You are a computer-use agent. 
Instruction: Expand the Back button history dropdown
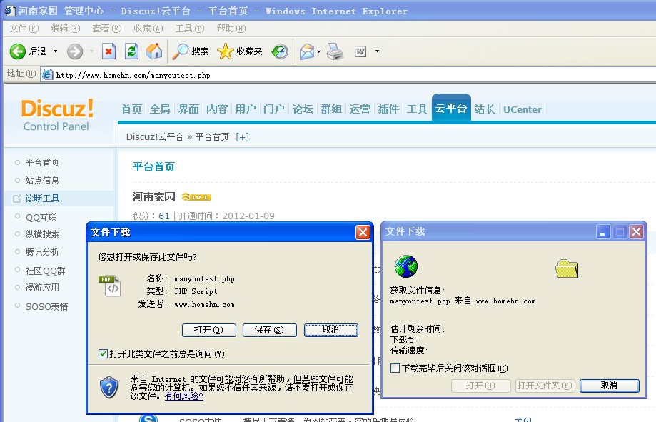point(55,51)
